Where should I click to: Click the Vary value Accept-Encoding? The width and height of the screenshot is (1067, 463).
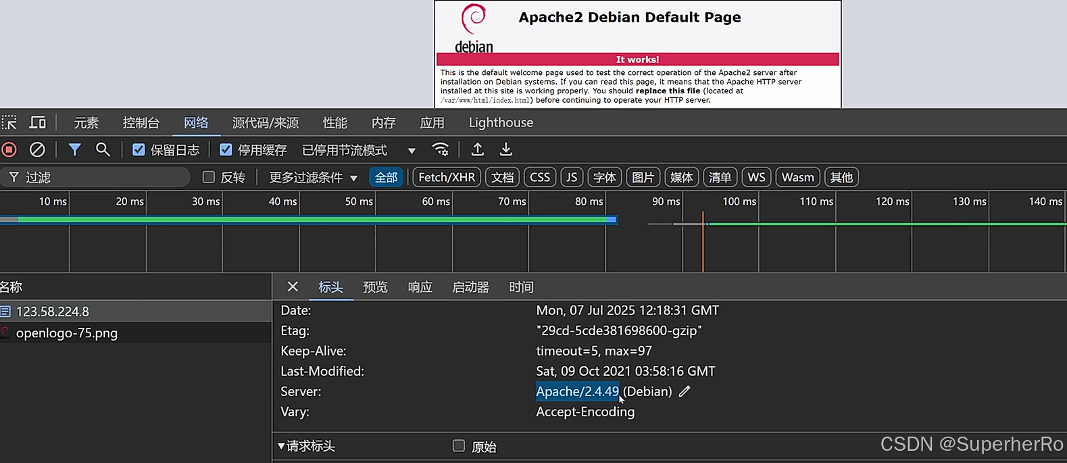585,412
